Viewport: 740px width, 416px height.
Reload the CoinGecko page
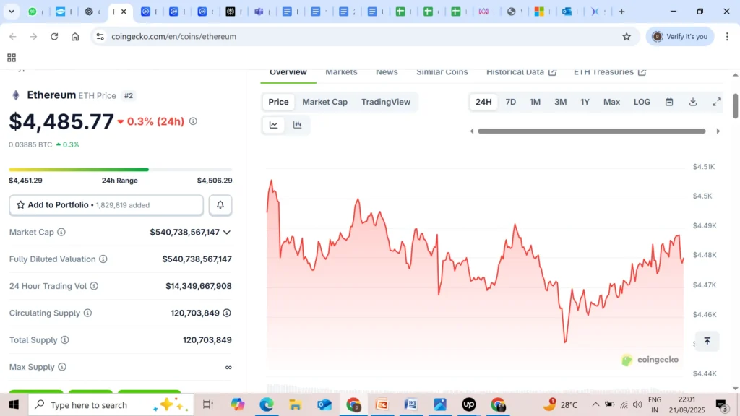54,36
